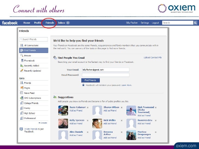The width and height of the screenshot is (199, 149).
Task: Click the Email Password field
Action: point(106,75)
